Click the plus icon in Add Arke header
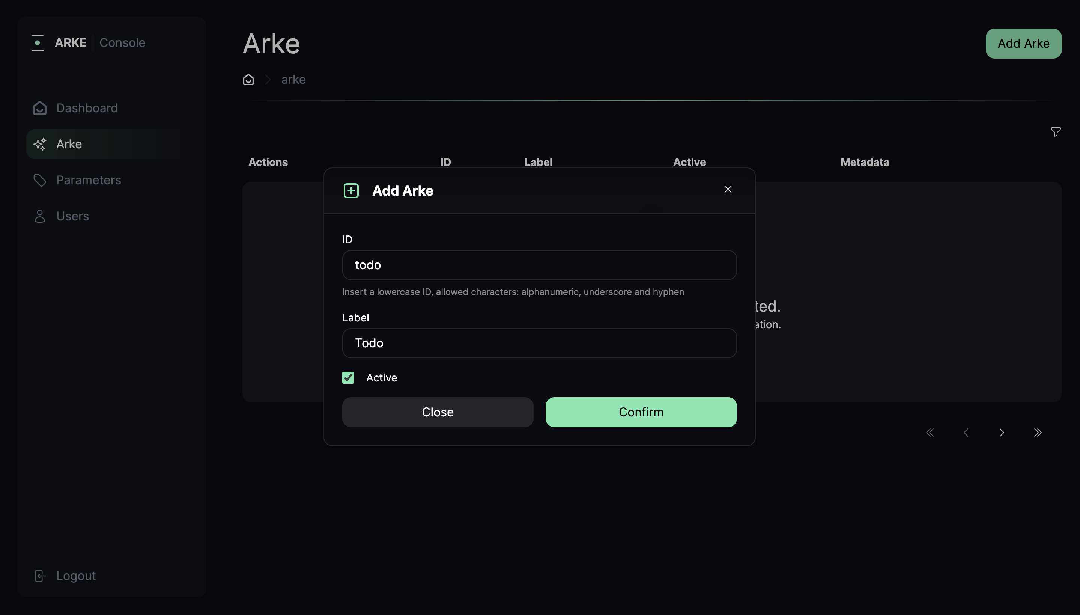 [351, 190]
